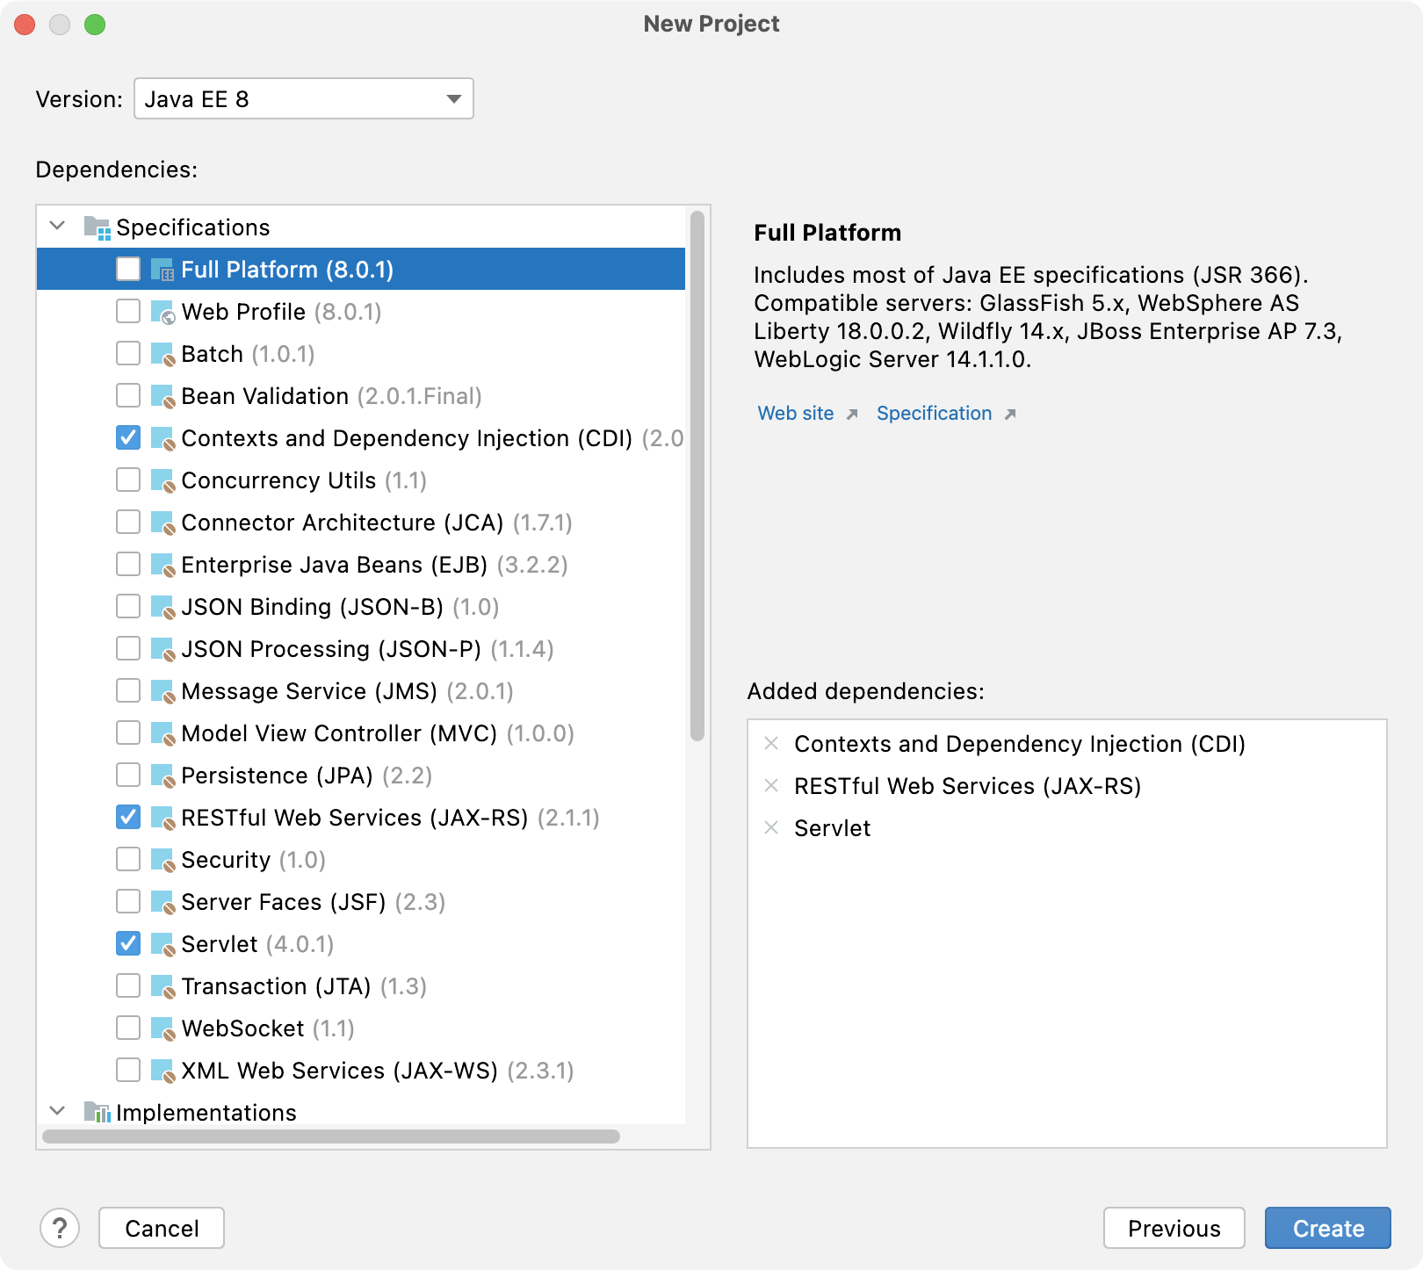Click the JSON Binding spec icon

tap(163, 607)
